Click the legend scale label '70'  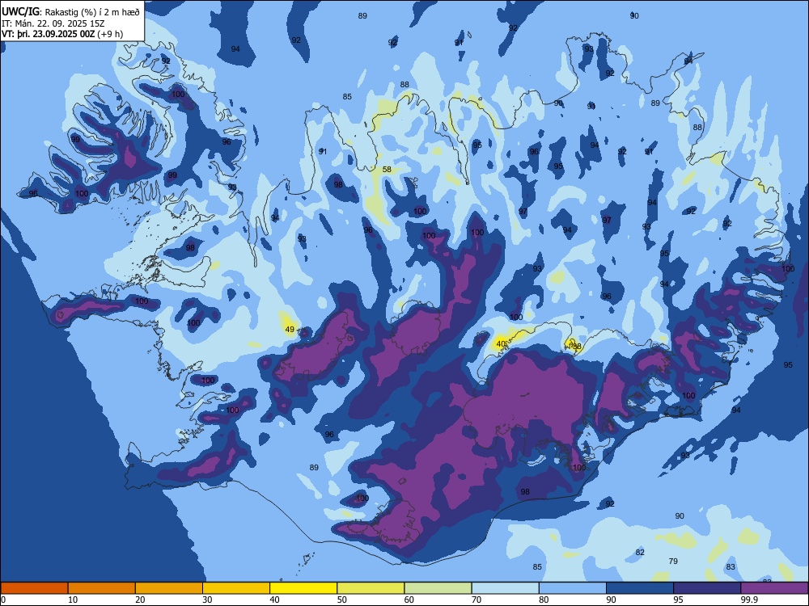(477, 600)
